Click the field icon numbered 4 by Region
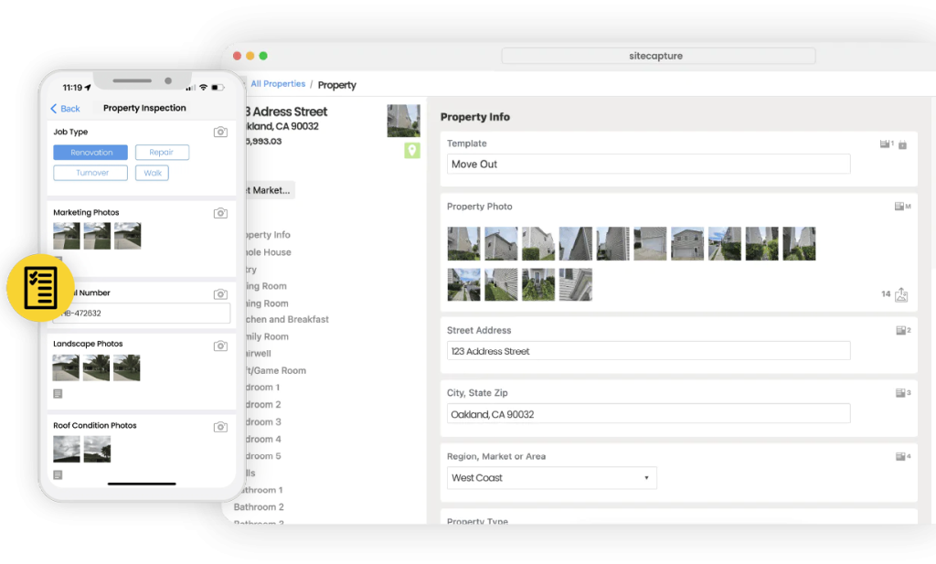 [x=903, y=456]
